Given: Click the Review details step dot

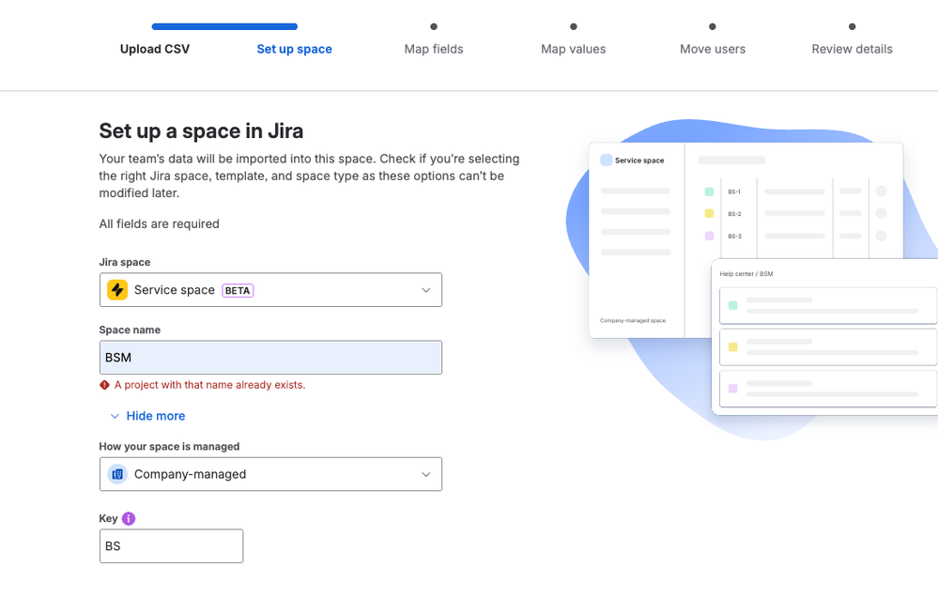Looking at the screenshot, I should pos(852,26).
